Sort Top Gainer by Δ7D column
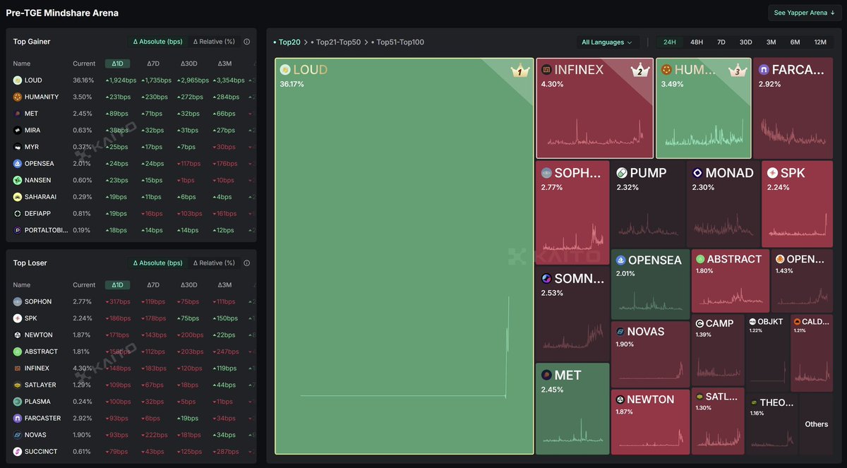This screenshot has width=847, height=468. click(x=153, y=64)
